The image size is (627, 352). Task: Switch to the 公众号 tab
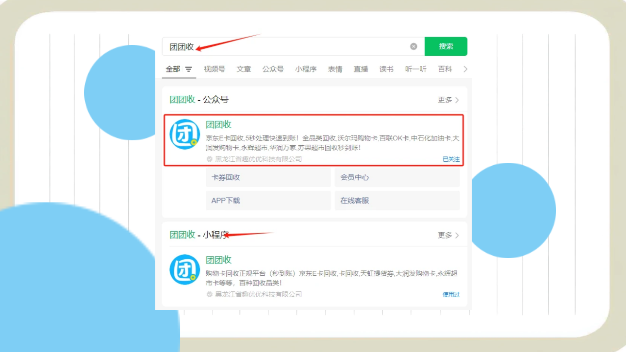[273, 69]
